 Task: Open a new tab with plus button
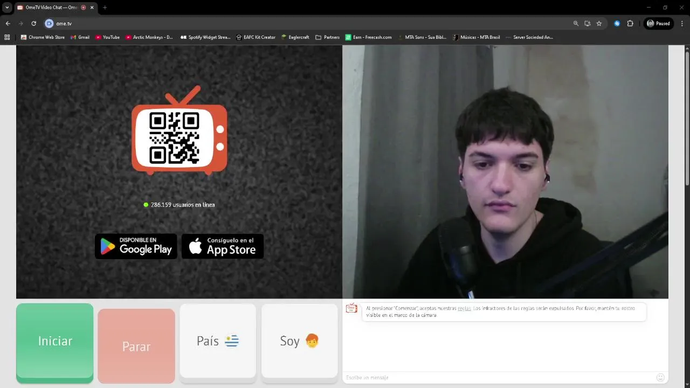tap(105, 8)
